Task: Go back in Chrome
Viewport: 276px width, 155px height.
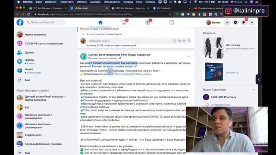Action: click(x=17, y=14)
